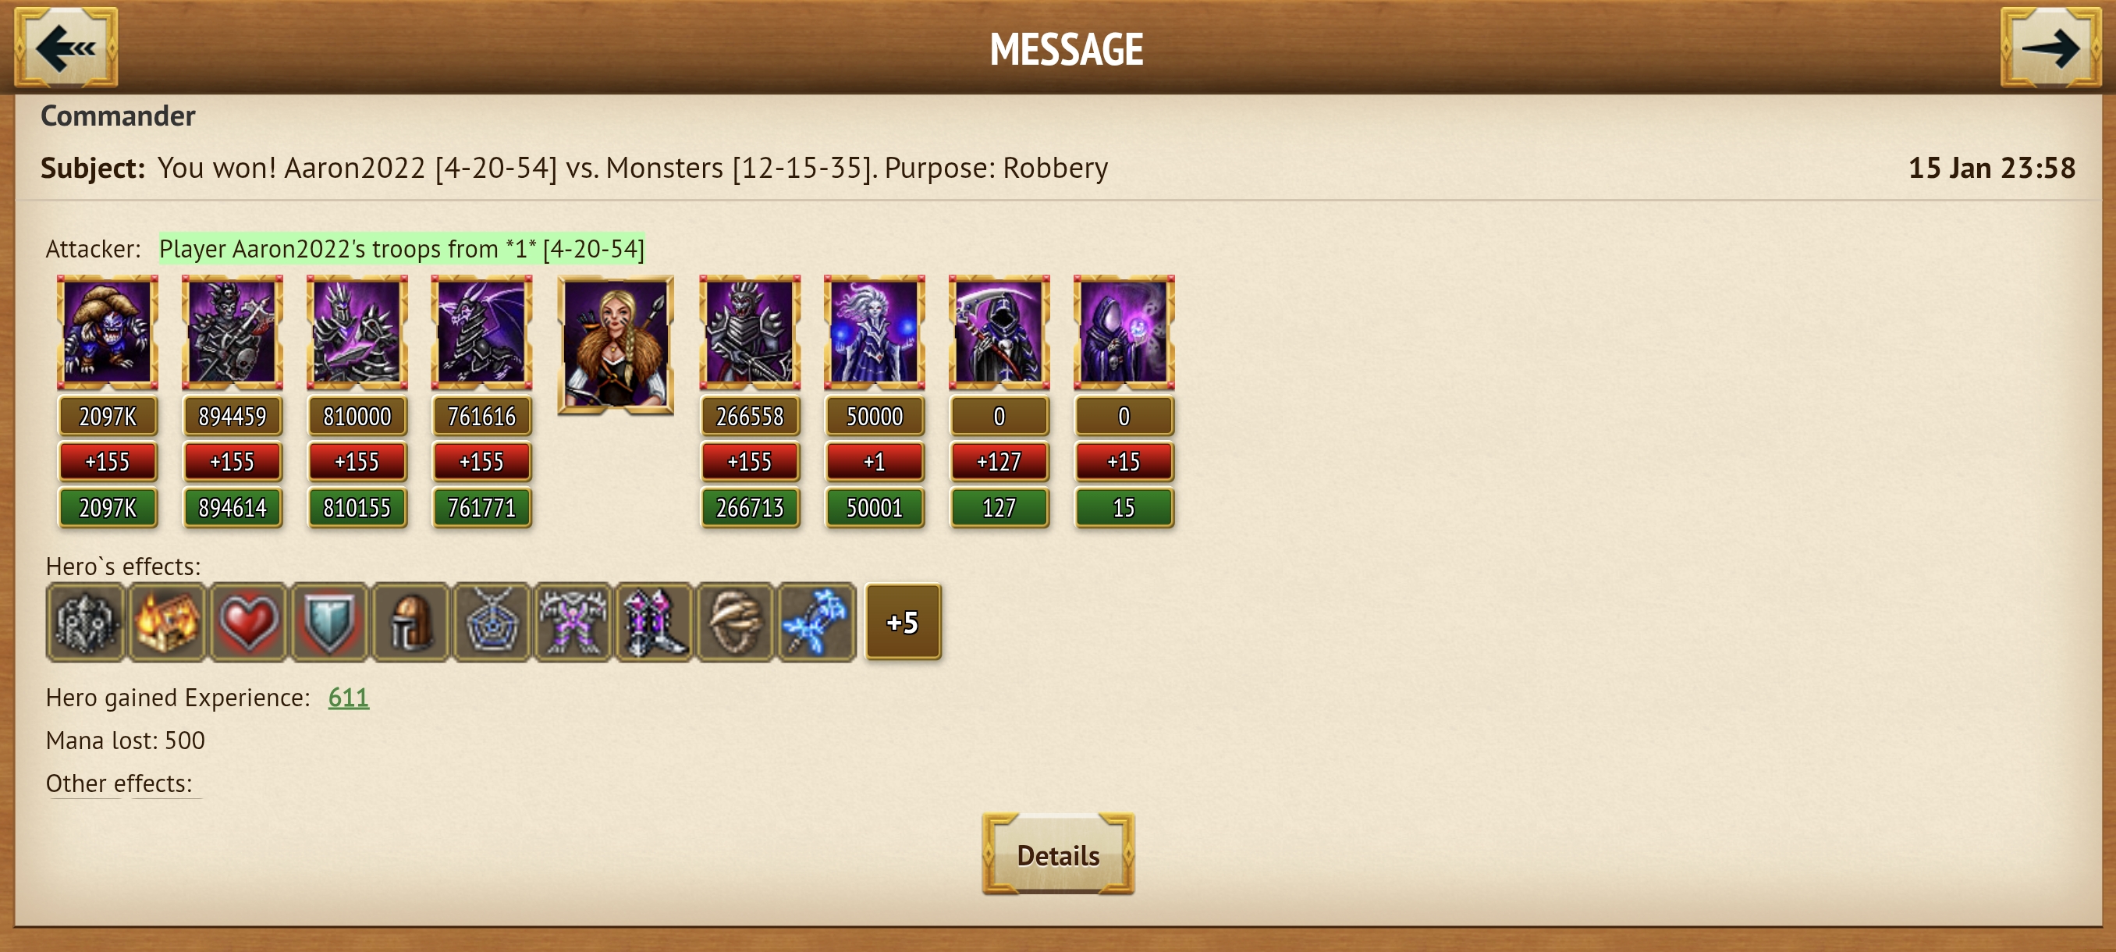Click the back arrow button
This screenshot has height=952, width=2116.
pos(66,47)
